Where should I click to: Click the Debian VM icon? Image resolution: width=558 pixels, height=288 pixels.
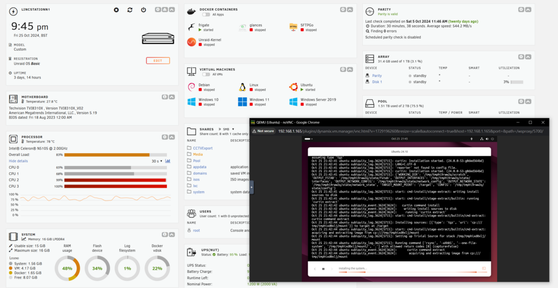(x=191, y=87)
